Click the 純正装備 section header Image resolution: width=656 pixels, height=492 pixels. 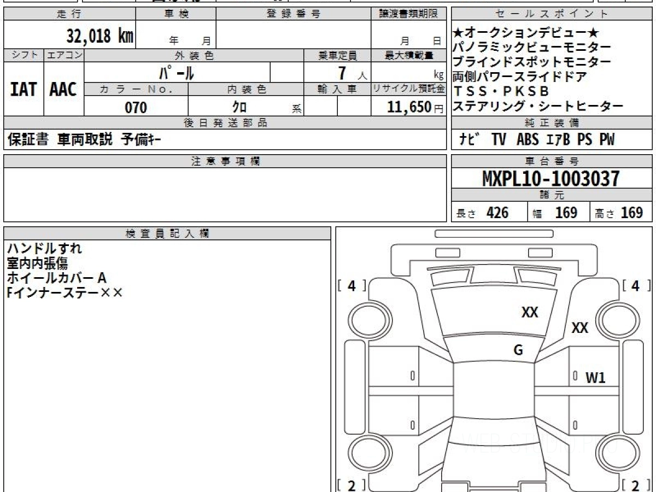pyautogui.click(x=552, y=122)
